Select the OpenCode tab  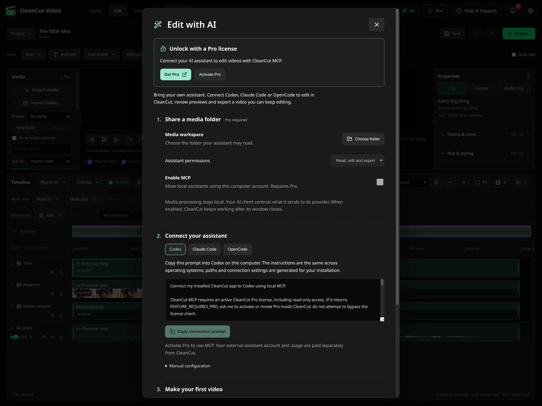click(x=237, y=249)
